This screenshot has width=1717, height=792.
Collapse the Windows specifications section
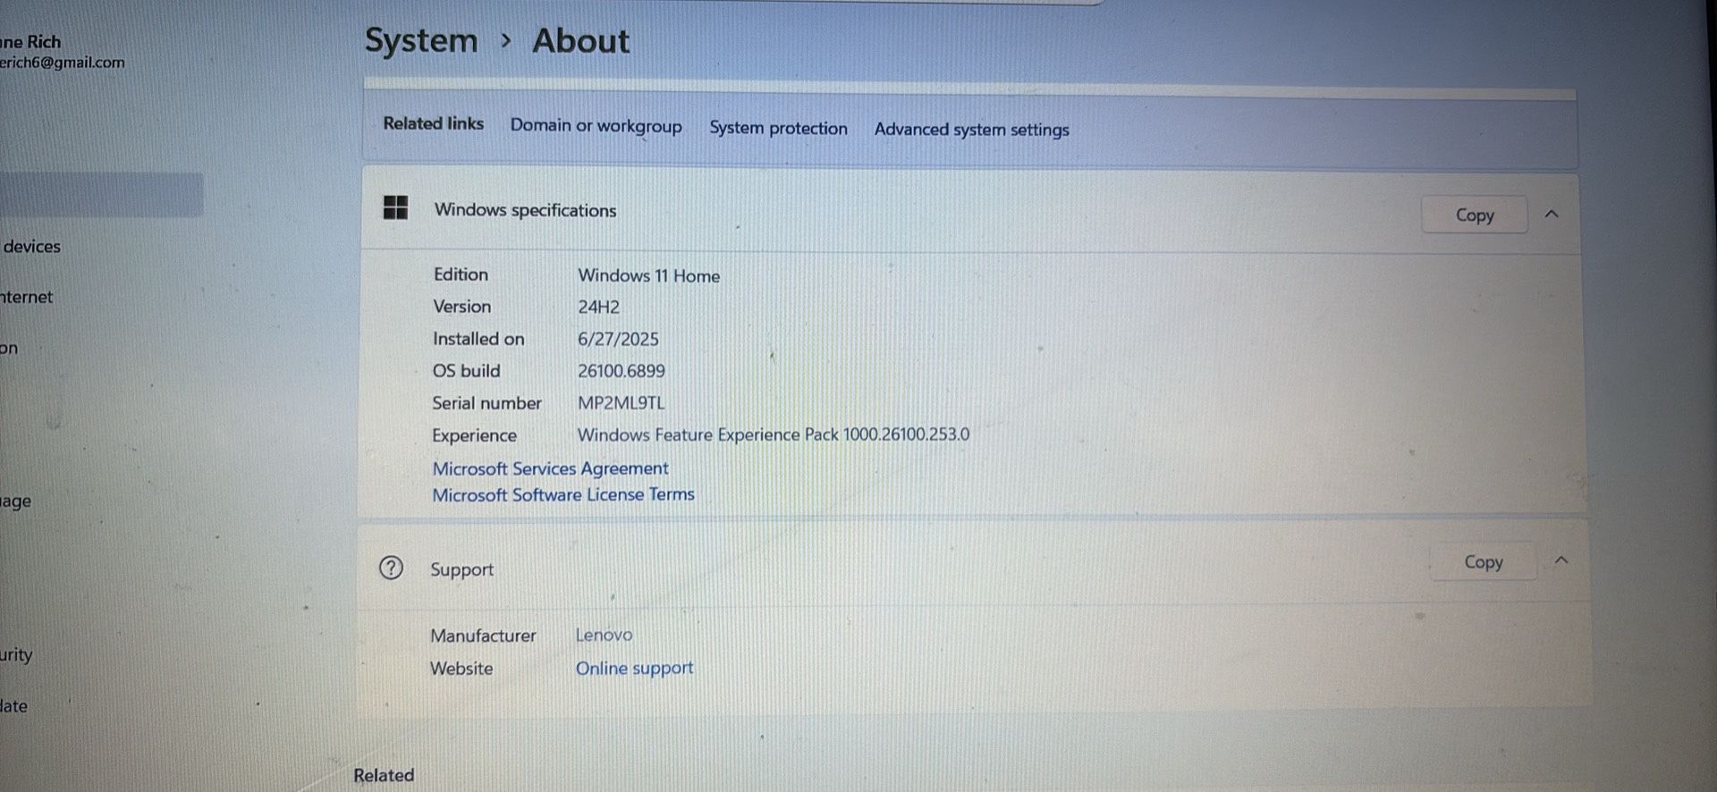1552,215
